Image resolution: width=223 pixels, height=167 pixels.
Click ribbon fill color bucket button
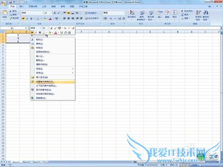tap(44, 19)
